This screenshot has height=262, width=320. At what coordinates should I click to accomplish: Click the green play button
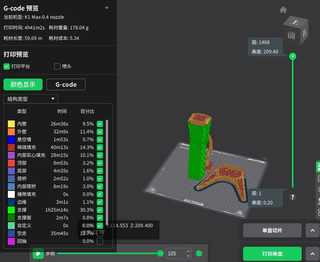tap(38, 253)
